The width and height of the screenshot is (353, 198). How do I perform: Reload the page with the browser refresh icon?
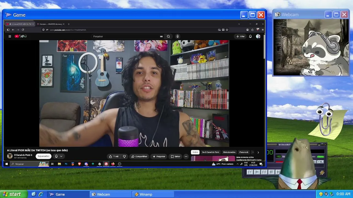(23, 30)
